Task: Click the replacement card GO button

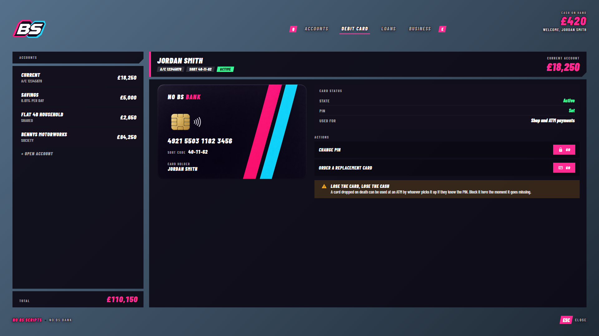Action: pyautogui.click(x=564, y=168)
